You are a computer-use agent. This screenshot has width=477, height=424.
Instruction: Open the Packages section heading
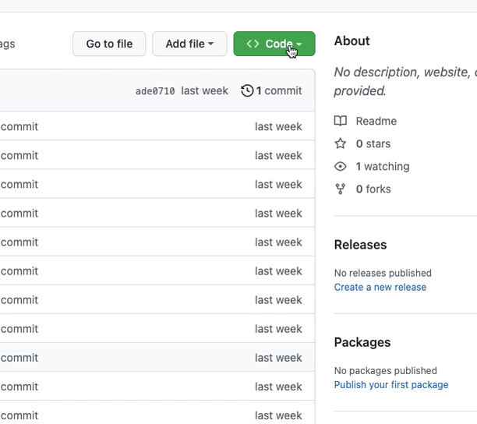coord(362,342)
